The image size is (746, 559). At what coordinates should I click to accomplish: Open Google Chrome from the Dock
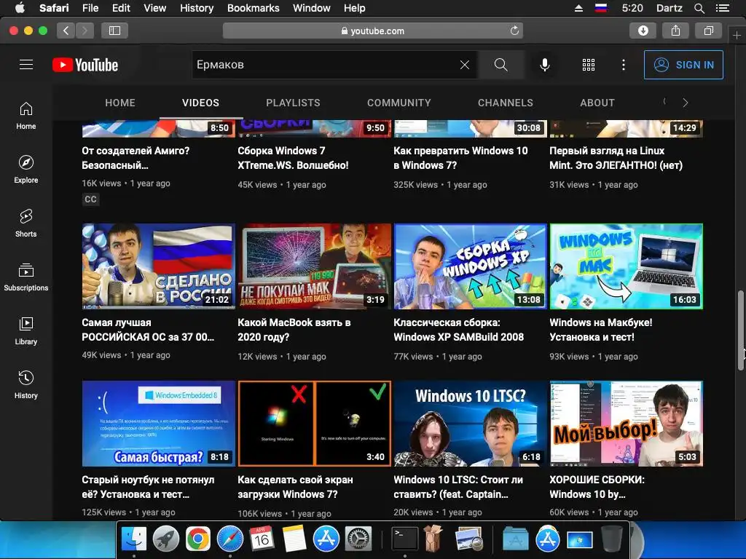[198, 539]
